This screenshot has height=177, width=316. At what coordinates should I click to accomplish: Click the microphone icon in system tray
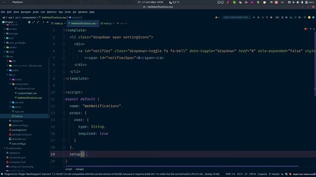(x=302, y=2)
